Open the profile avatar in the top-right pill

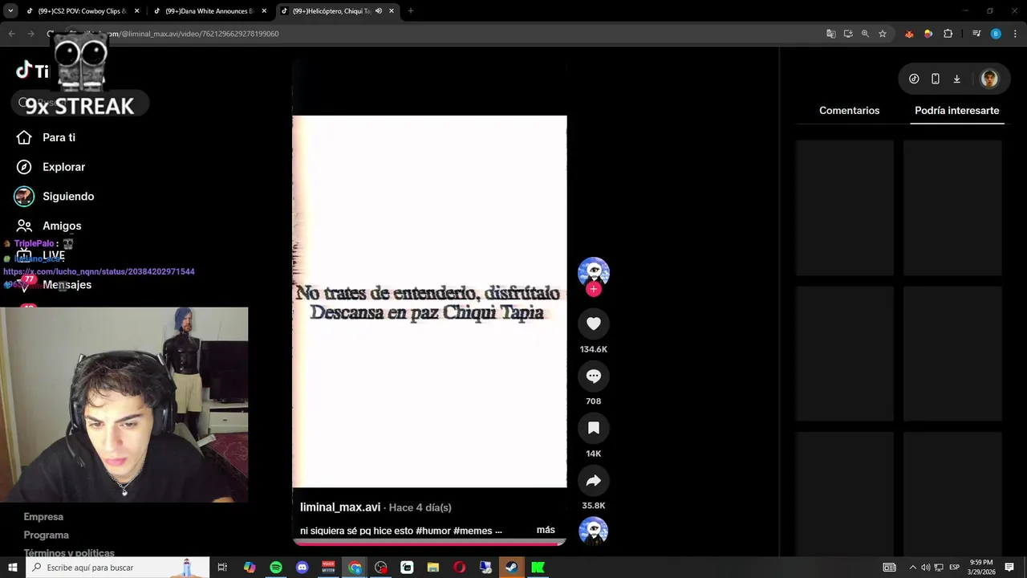point(989,79)
